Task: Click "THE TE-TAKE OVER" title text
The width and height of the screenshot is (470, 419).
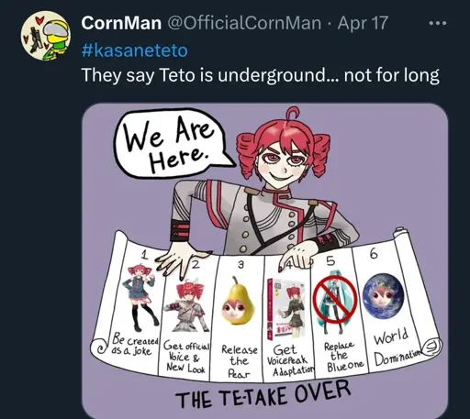Action: pos(263,395)
